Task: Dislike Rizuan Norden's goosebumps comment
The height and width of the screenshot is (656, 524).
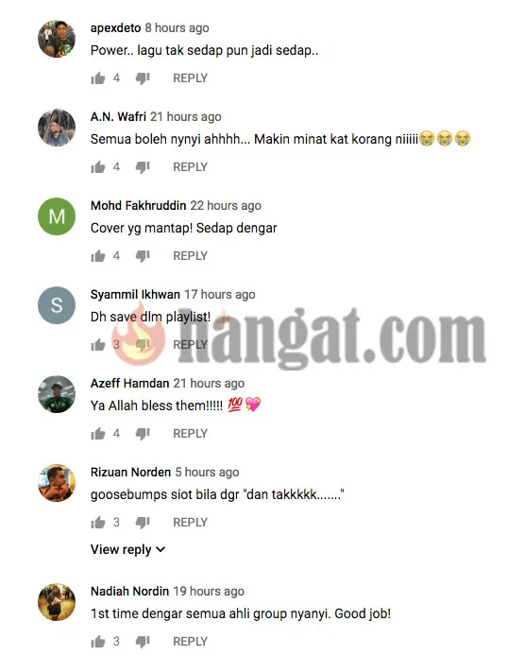Action: [x=143, y=522]
